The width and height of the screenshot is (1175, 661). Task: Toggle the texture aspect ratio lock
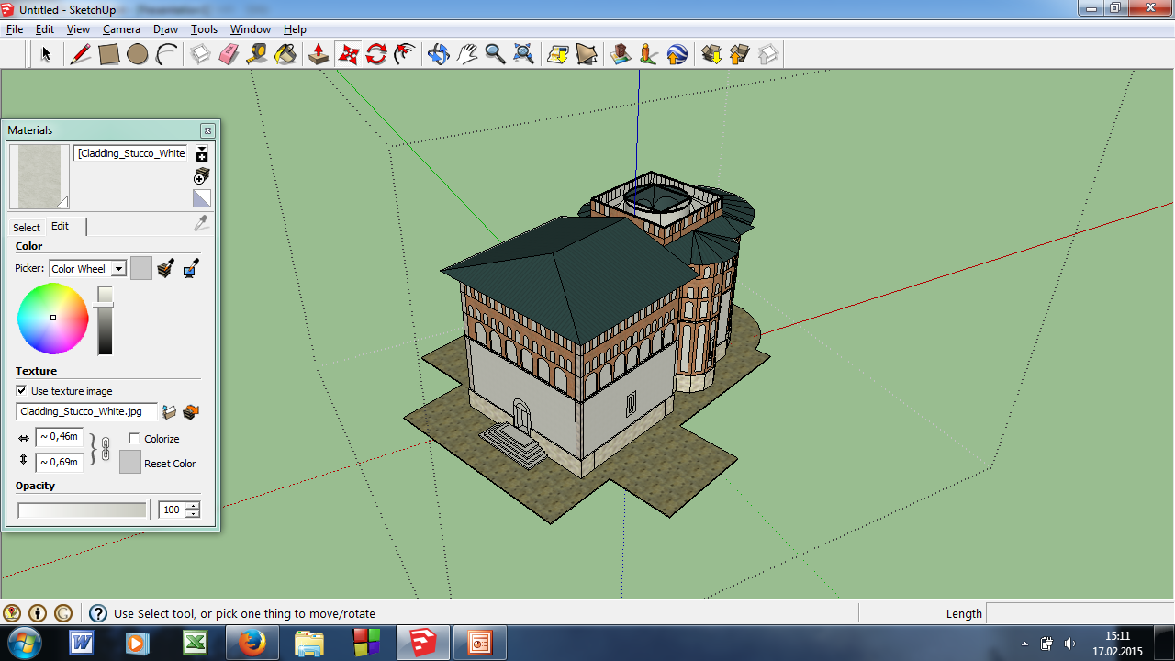pyautogui.click(x=105, y=449)
